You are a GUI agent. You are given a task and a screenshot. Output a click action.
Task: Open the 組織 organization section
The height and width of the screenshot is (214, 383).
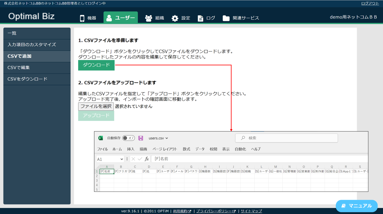pos(154,18)
